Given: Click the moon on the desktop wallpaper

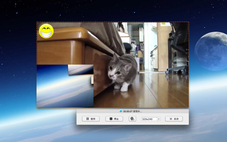Looking at the screenshot, I should (x=211, y=51).
